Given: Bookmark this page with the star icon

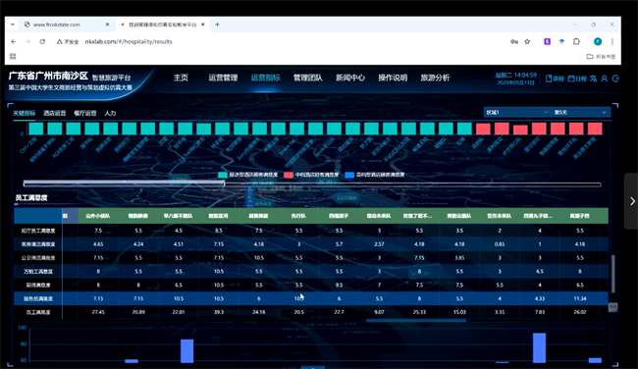Looking at the screenshot, I should tap(527, 41).
